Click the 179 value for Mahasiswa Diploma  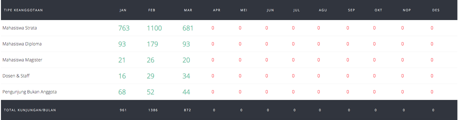pyautogui.click(x=152, y=44)
